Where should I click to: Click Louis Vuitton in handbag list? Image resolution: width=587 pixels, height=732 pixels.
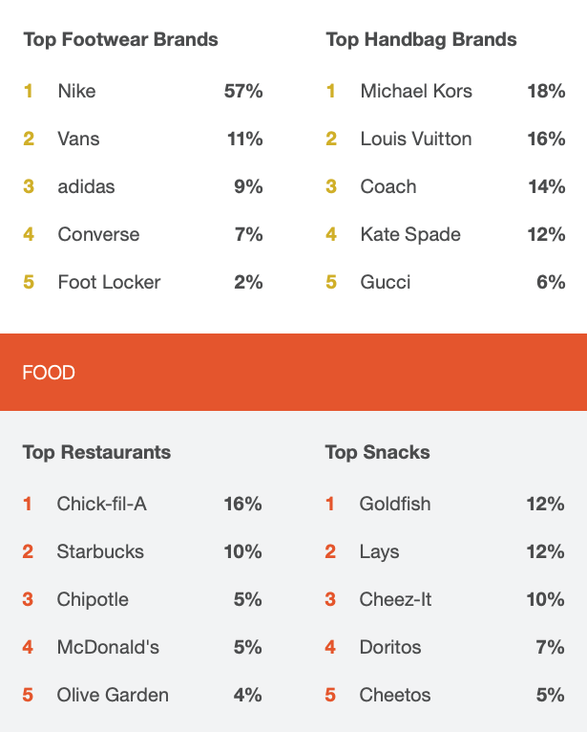click(416, 140)
